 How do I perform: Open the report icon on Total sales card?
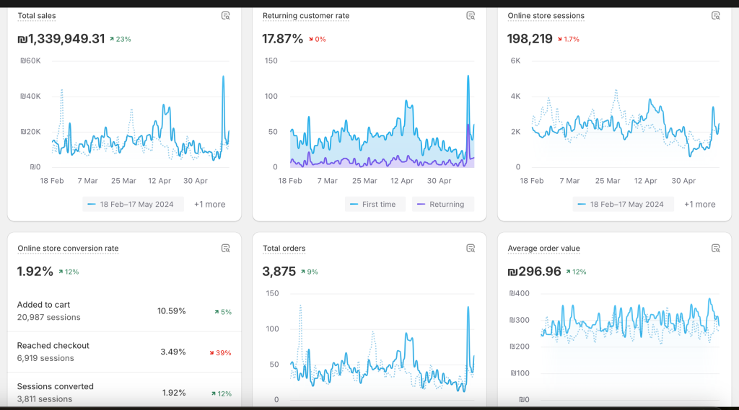(x=225, y=16)
